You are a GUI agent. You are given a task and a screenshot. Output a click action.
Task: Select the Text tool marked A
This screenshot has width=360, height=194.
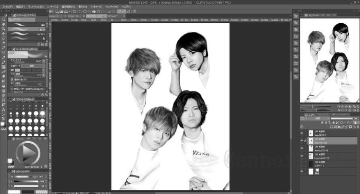point(4,109)
